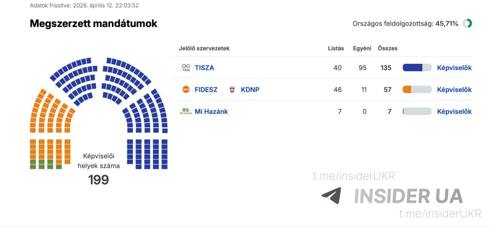The height and width of the screenshot is (227, 489).
Task: View Képviselők for Mi Hazánk row
Action: click(x=454, y=112)
